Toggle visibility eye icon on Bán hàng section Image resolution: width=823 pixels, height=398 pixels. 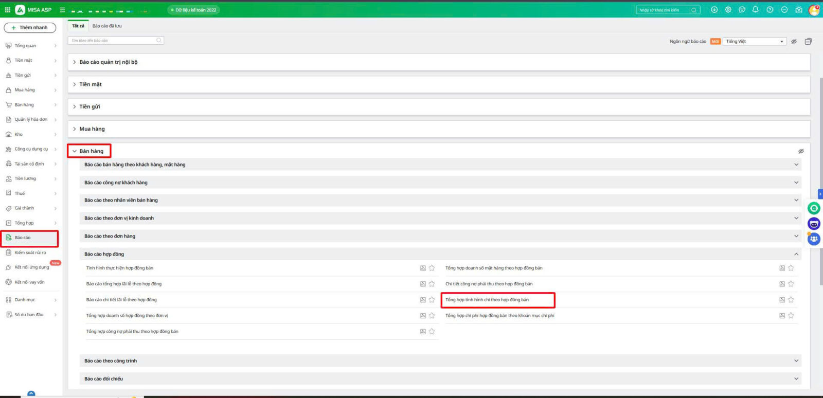(x=801, y=151)
